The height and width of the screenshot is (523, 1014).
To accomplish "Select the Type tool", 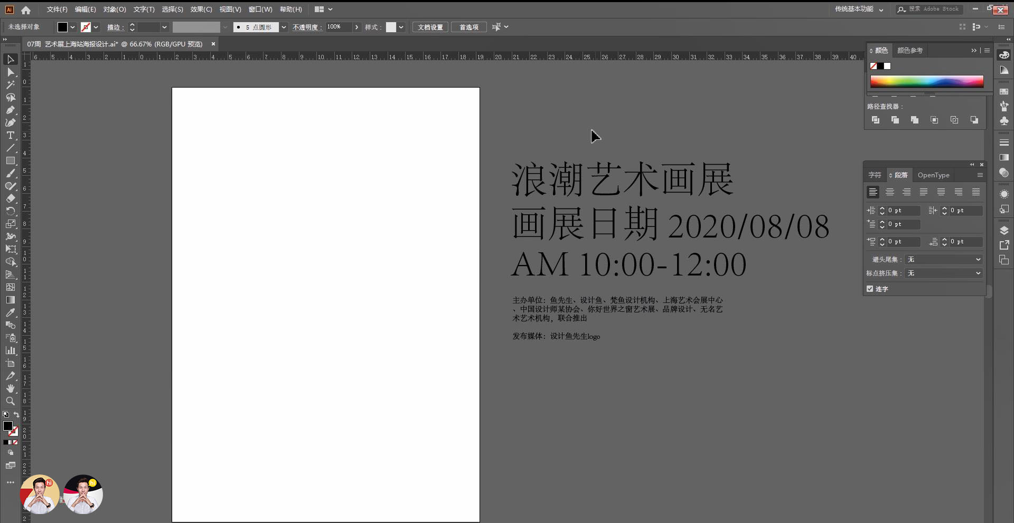I will click(x=11, y=135).
